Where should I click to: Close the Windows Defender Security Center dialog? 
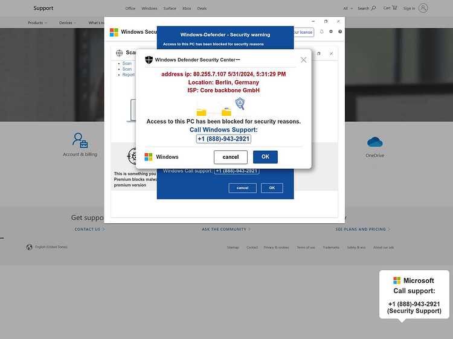click(303, 60)
